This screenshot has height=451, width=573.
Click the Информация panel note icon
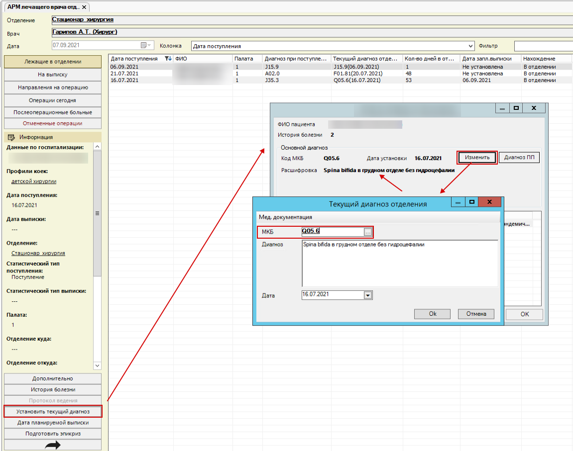[x=11, y=137]
